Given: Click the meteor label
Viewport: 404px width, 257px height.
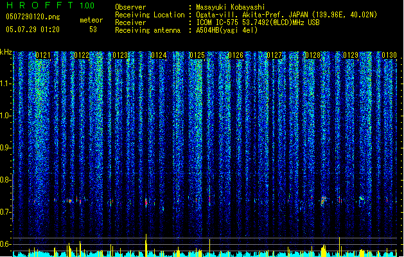Looking at the screenshot, I should (91, 20).
